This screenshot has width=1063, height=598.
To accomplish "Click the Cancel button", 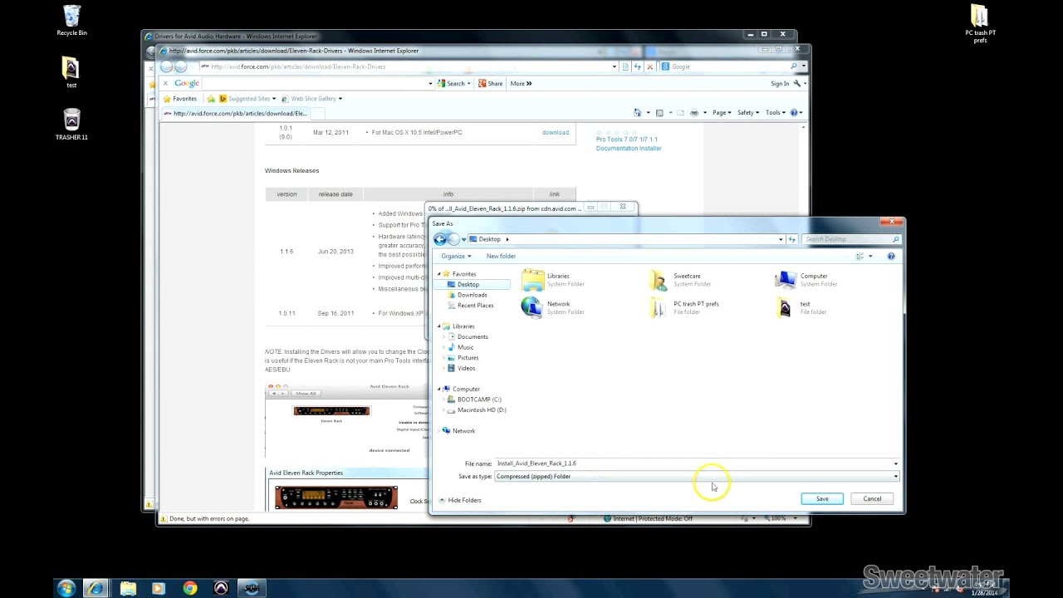I will click(872, 498).
